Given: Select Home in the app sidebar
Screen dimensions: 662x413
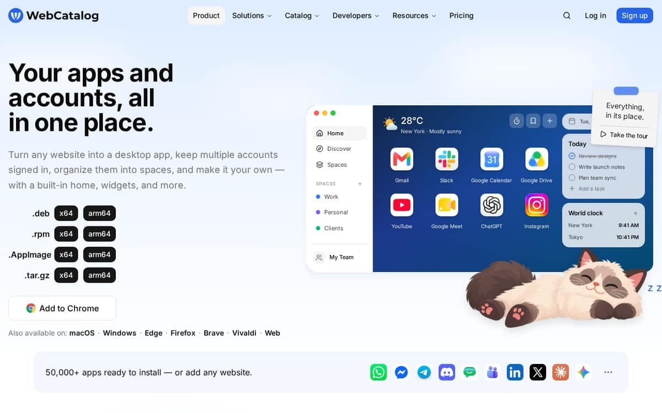Looking at the screenshot, I should click(339, 133).
